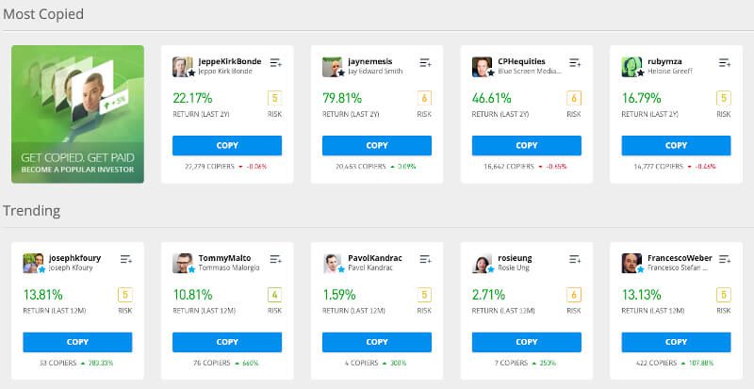Open rosieung username link
Screen dimensions: 754x389
(x=515, y=258)
